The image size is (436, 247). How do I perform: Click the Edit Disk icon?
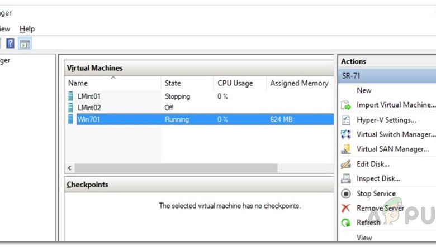[346, 164]
